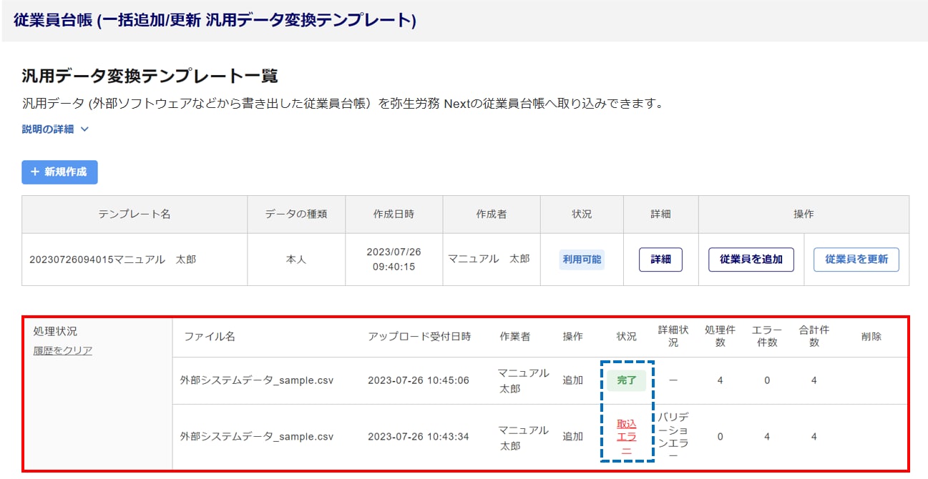Click the ファイル名 column header
The width and height of the screenshot is (928, 479).
(210, 337)
